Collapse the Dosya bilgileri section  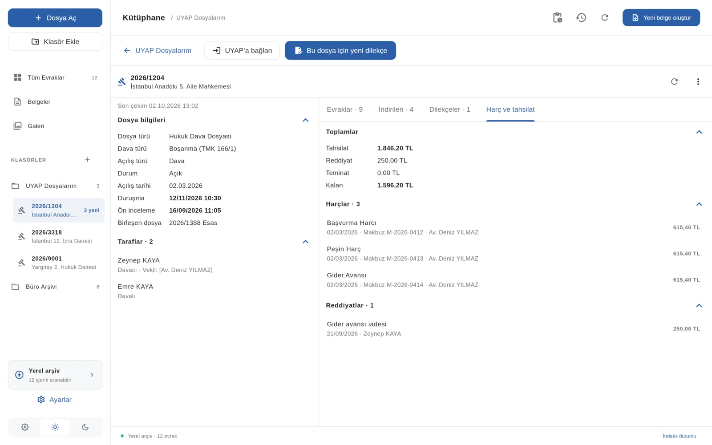tap(305, 120)
